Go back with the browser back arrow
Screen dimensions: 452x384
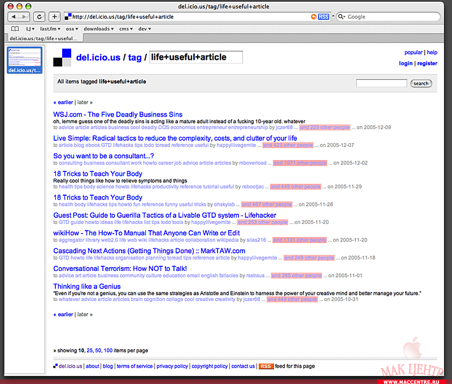(x=13, y=17)
